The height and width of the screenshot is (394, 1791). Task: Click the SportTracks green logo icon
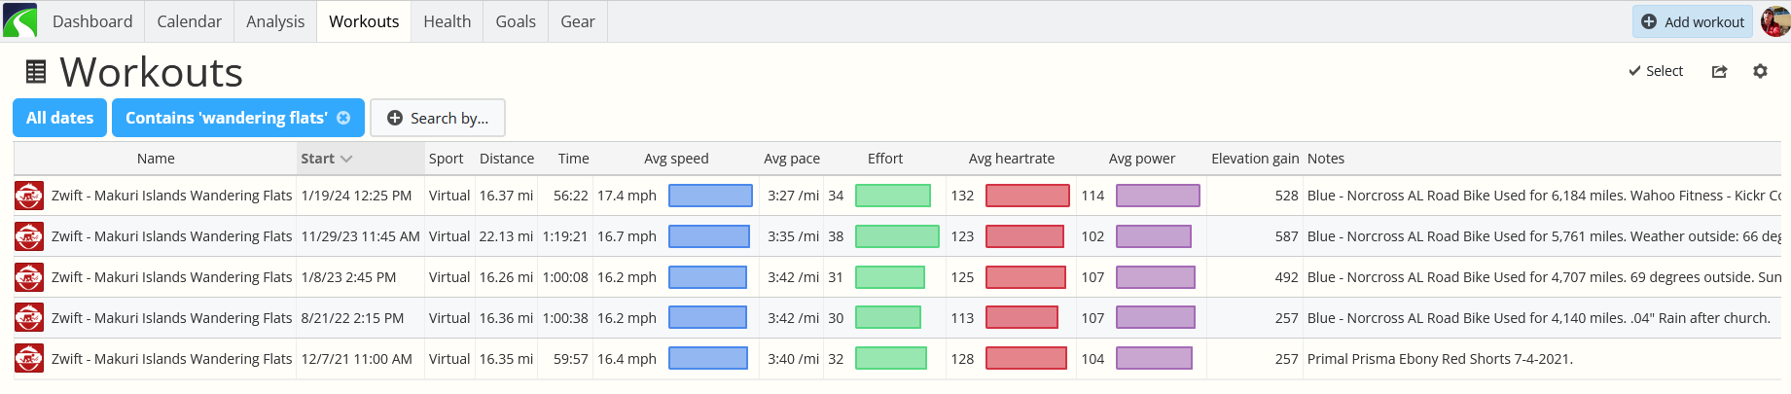pyautogui.click(x=20, y=20)
